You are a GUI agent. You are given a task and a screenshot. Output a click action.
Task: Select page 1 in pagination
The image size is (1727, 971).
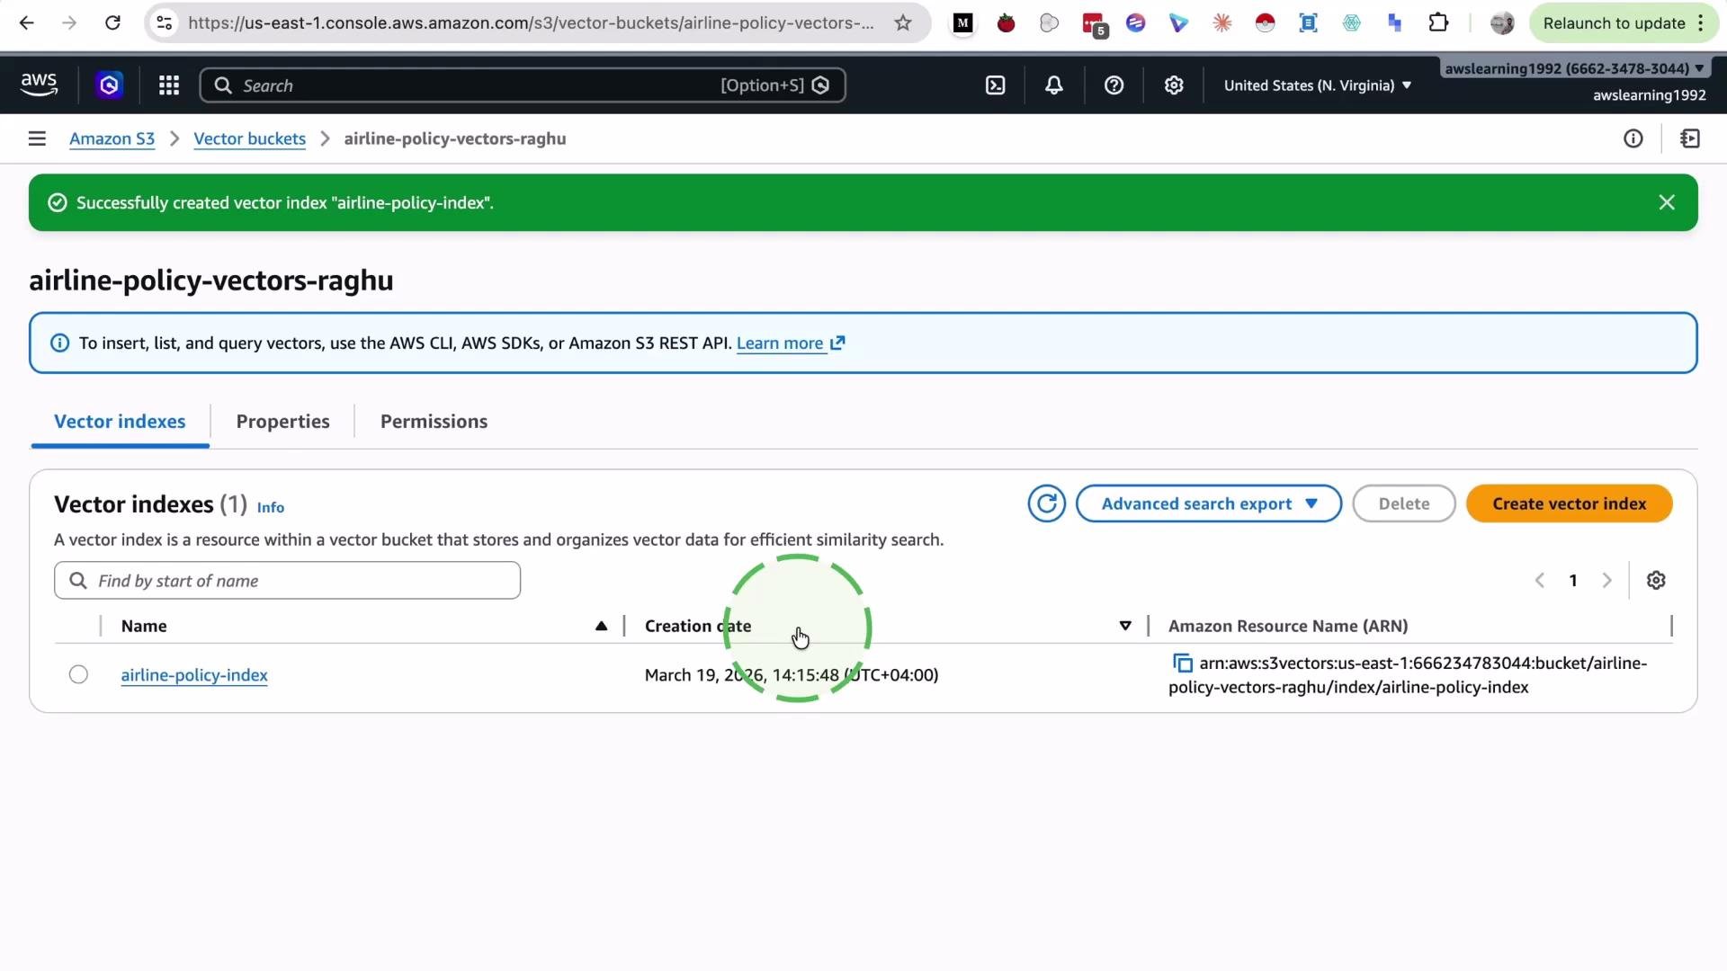point(1573,581)
